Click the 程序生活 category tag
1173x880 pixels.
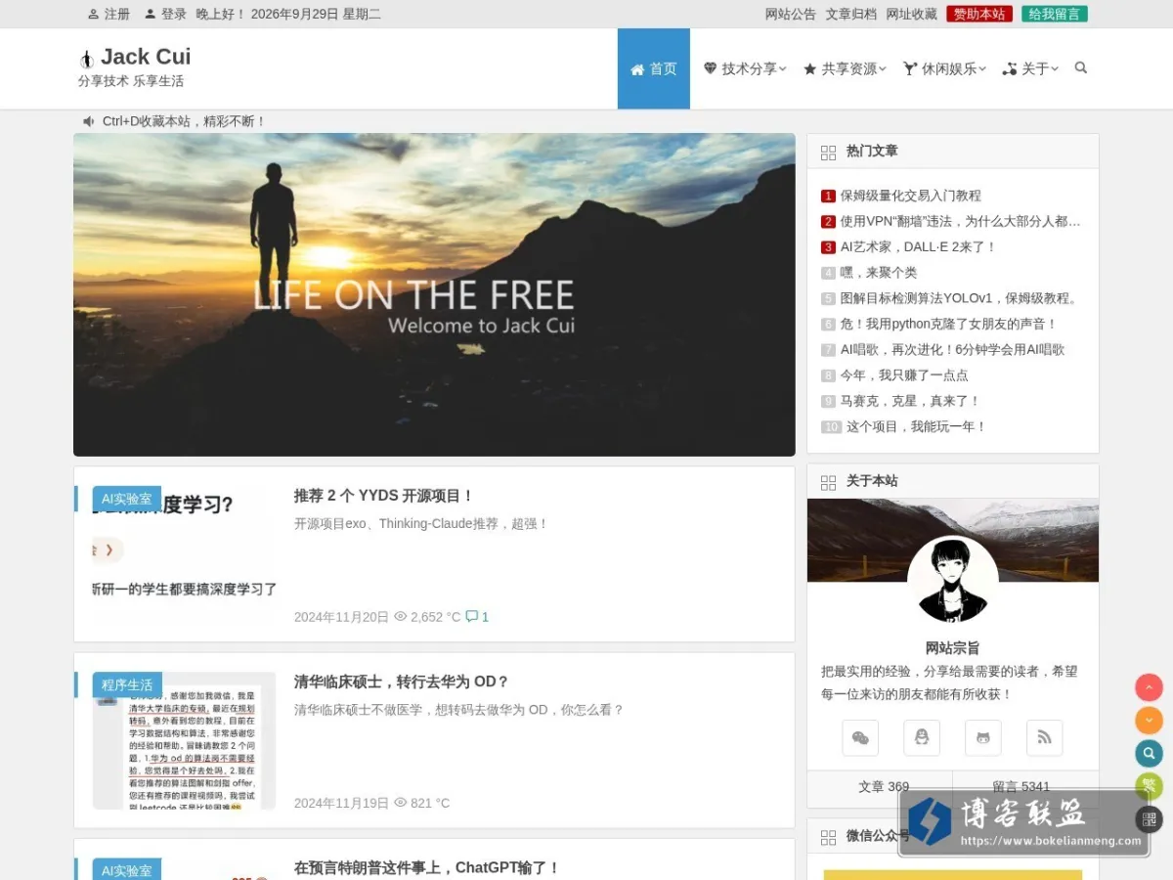click(x=127, y=684)
